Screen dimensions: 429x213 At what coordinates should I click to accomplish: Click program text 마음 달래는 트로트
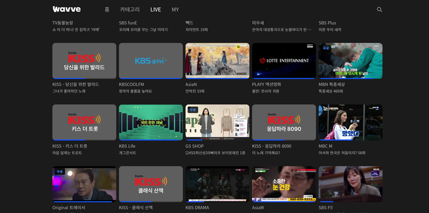tap(67, 153)
